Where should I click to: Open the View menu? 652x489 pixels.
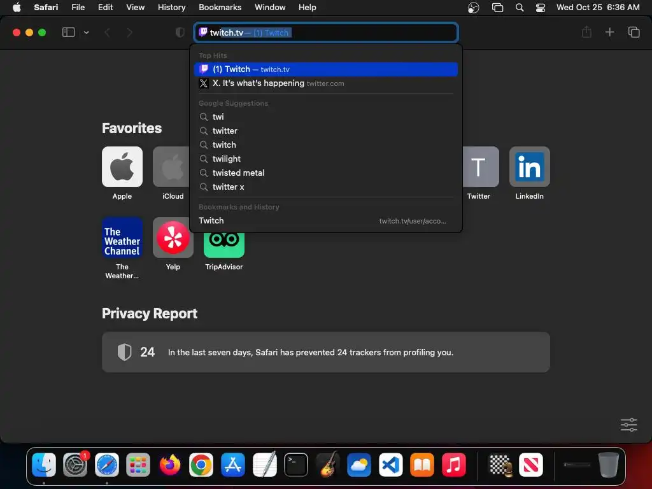click(135, 8)
